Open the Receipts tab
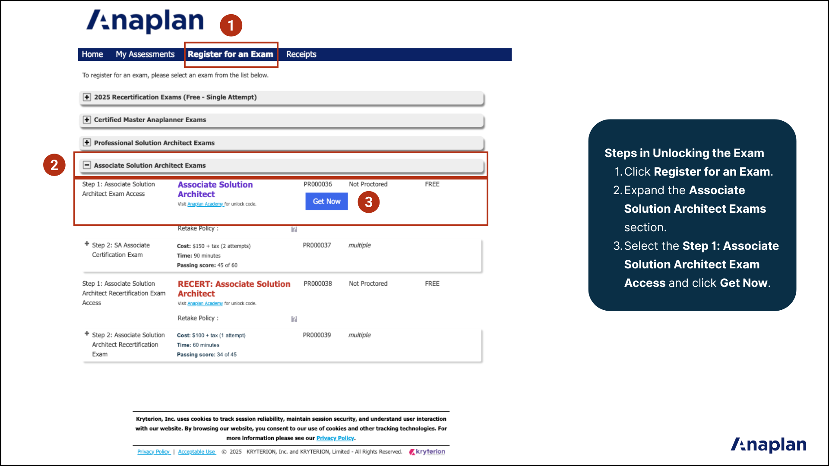This screenshot has width=829, height=466. click(301, 54)
